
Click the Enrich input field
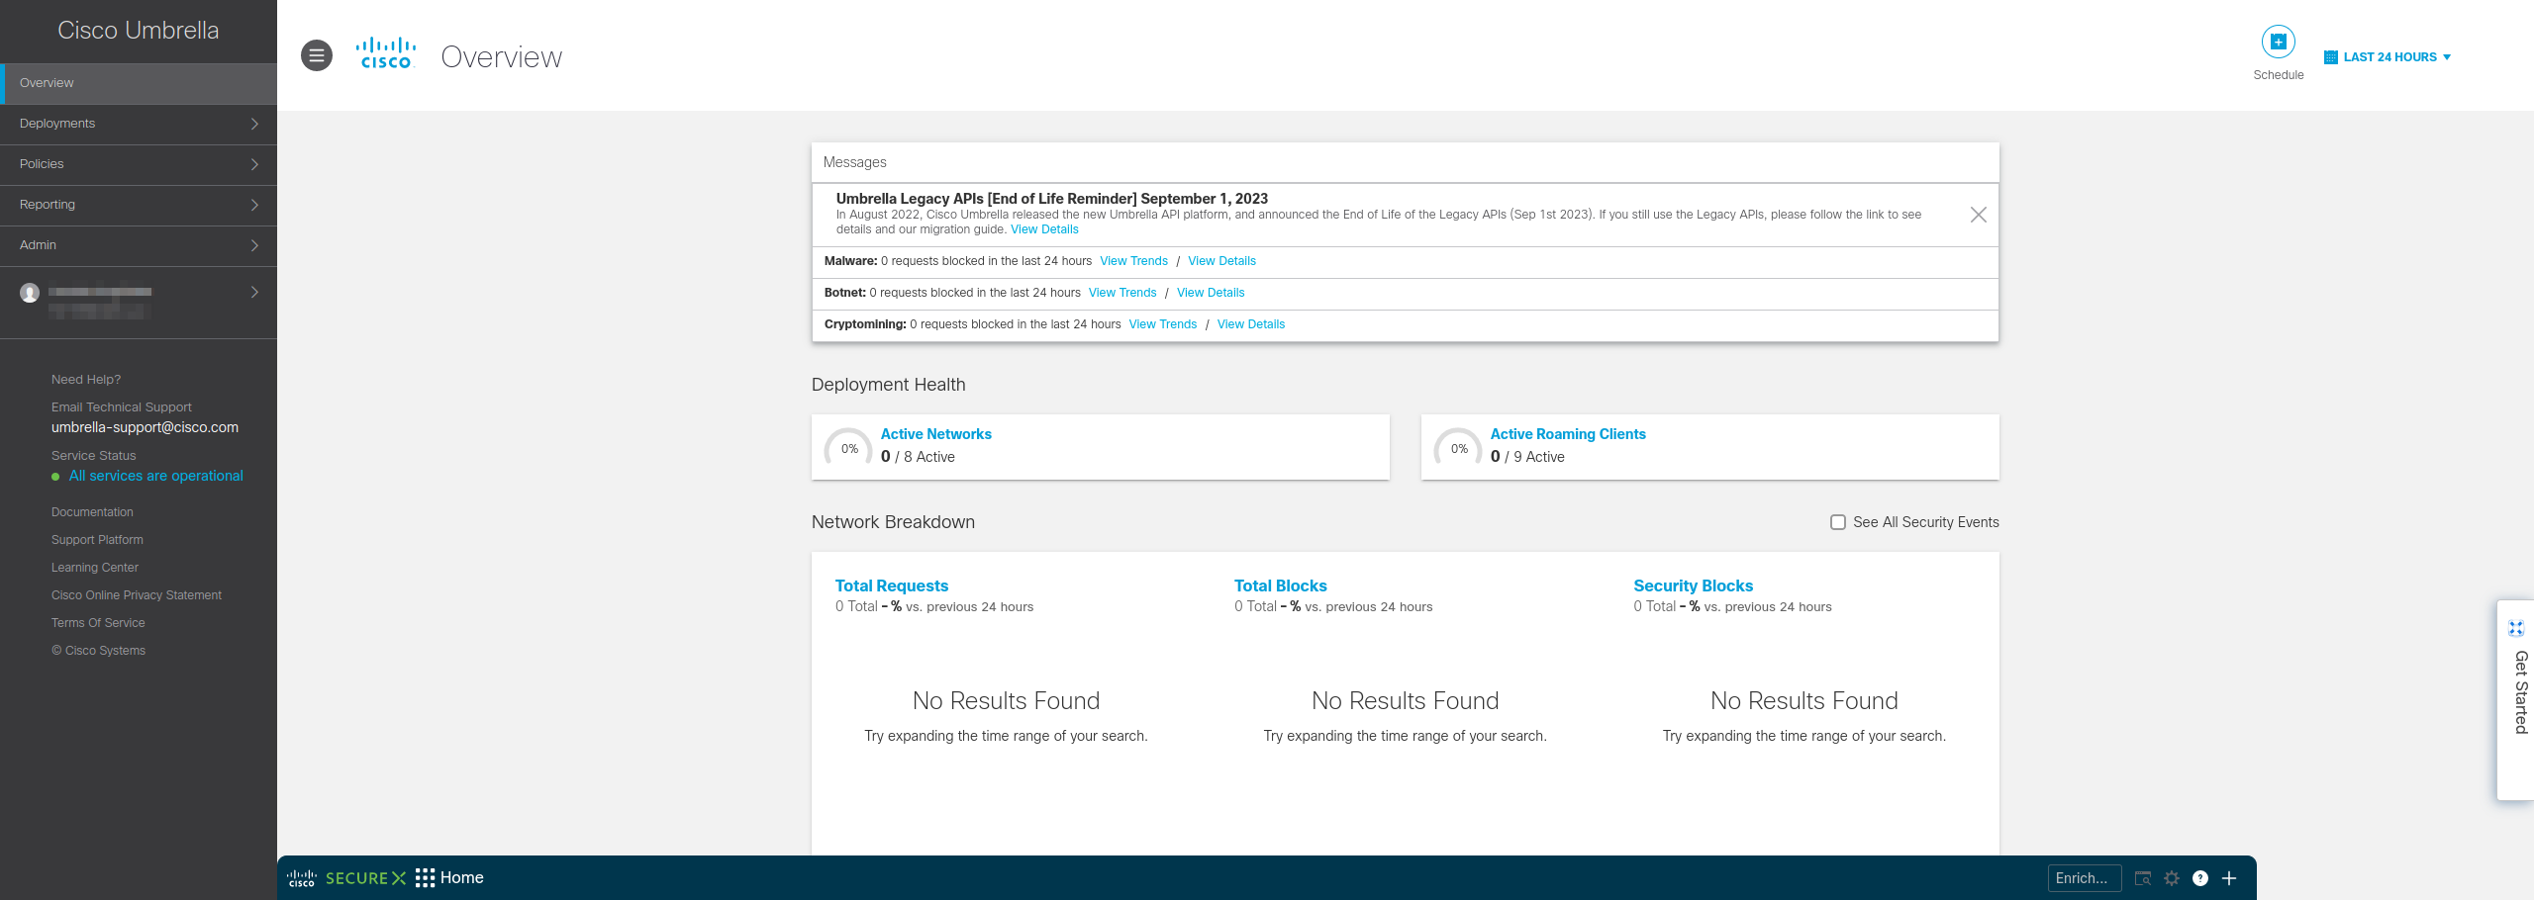pos(2084,878)
